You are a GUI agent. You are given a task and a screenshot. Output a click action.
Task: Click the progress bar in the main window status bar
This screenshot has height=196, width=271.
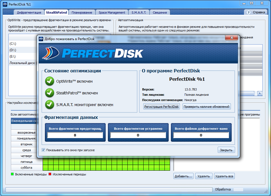tap(109, 190)
